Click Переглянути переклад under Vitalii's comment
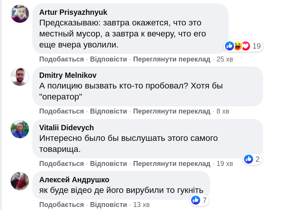 click(x=172, y=164)
